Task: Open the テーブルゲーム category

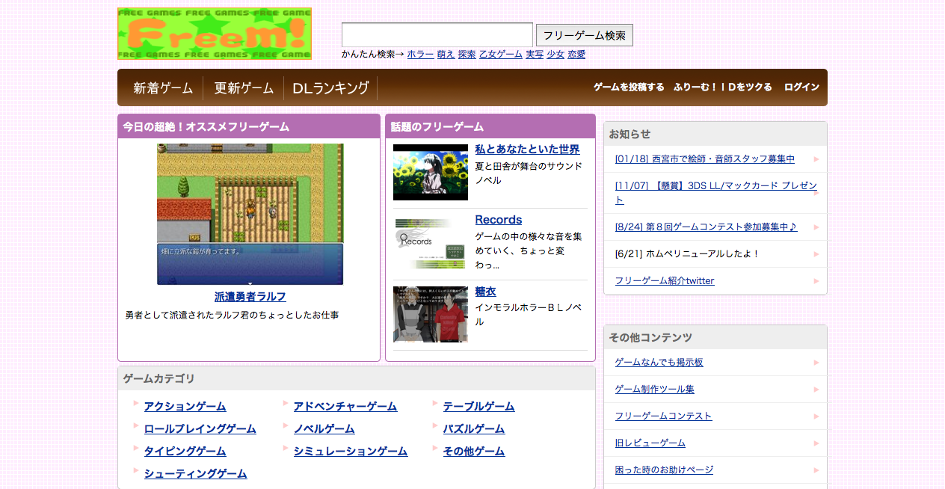Action: pyautogui.click(x=479, y=407)
